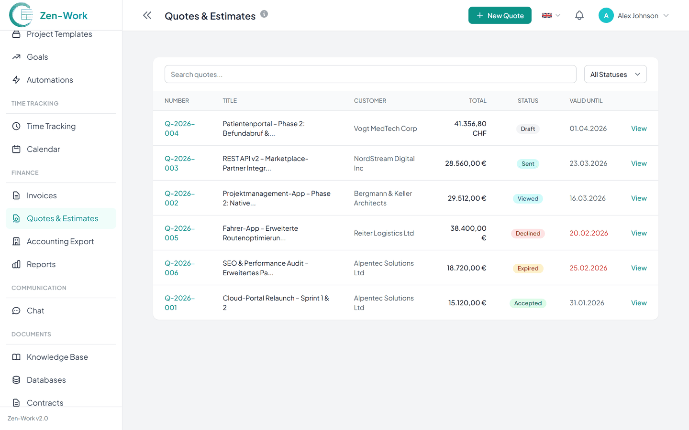689x430 pixels.
Task: Click the Invoices icon
Action: (x=17, y=195)
